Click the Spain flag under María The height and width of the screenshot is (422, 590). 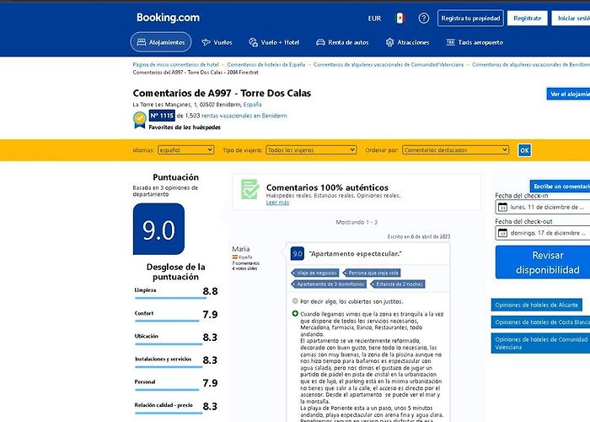click(235, 257)
